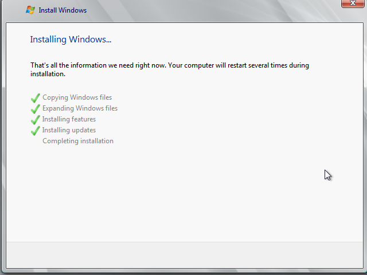Click the word "installation." ending the info paragraph
The image size is (367, 275).
(x=48, y=74)
